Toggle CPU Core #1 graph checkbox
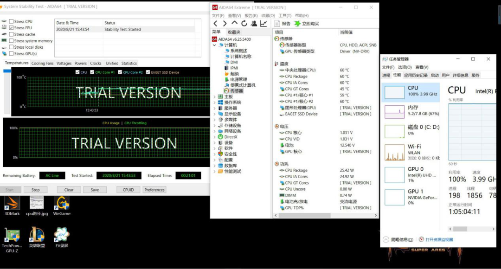The height and width of the screenshot is (269, 501). 92,72
